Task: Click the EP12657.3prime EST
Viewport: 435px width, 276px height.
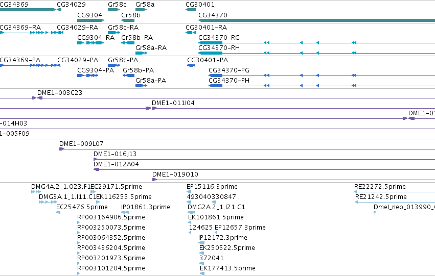Action: [216, 233]
